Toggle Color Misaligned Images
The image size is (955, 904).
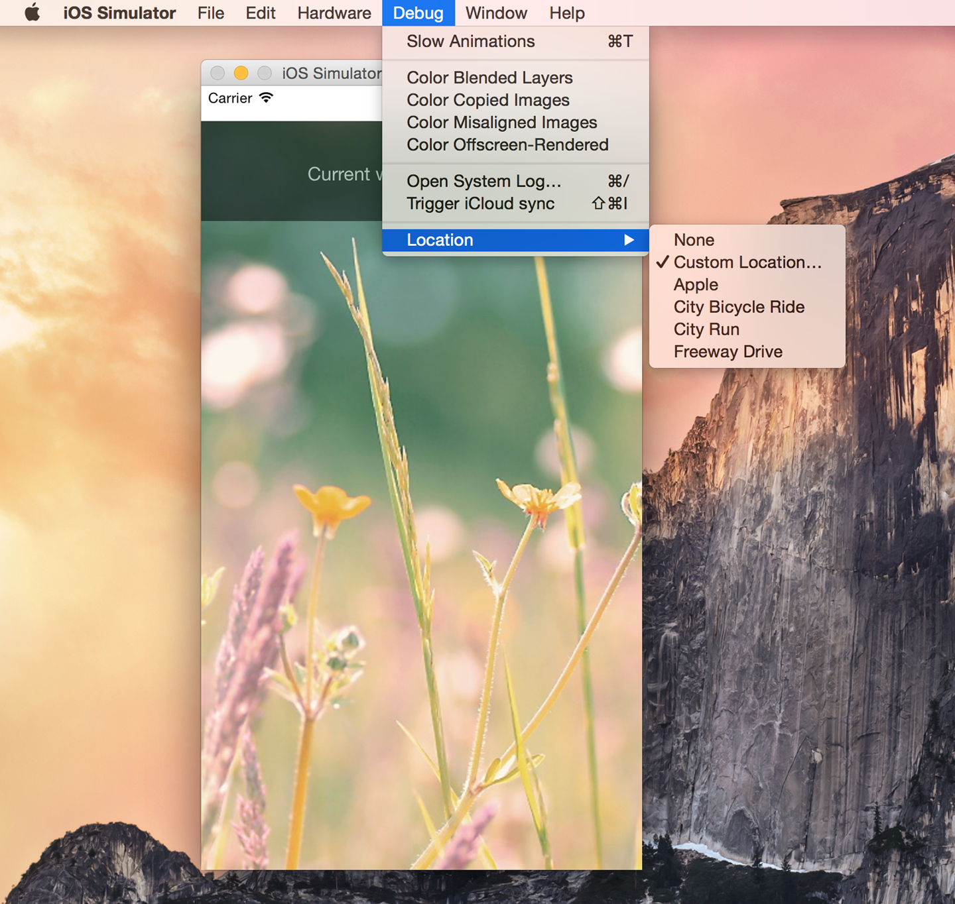501,123
